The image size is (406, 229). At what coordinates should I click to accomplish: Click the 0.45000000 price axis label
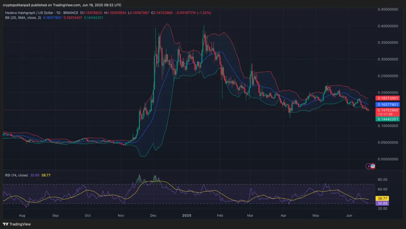tap(388, 9)
